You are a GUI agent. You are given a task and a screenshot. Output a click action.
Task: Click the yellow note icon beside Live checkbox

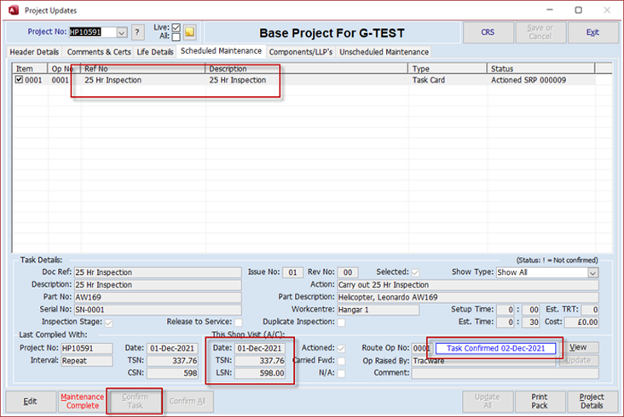190,32
